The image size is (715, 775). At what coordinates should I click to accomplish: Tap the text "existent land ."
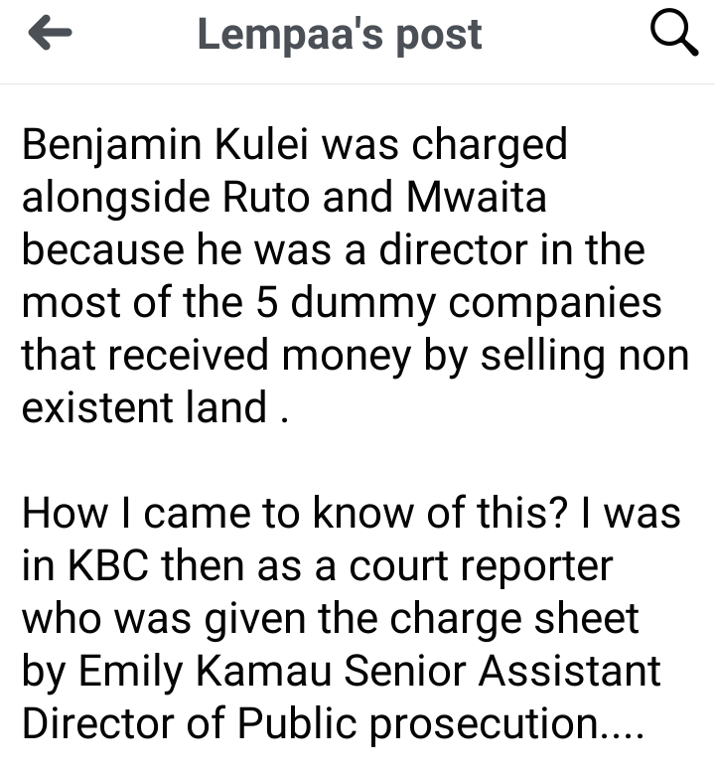(155, 407)
